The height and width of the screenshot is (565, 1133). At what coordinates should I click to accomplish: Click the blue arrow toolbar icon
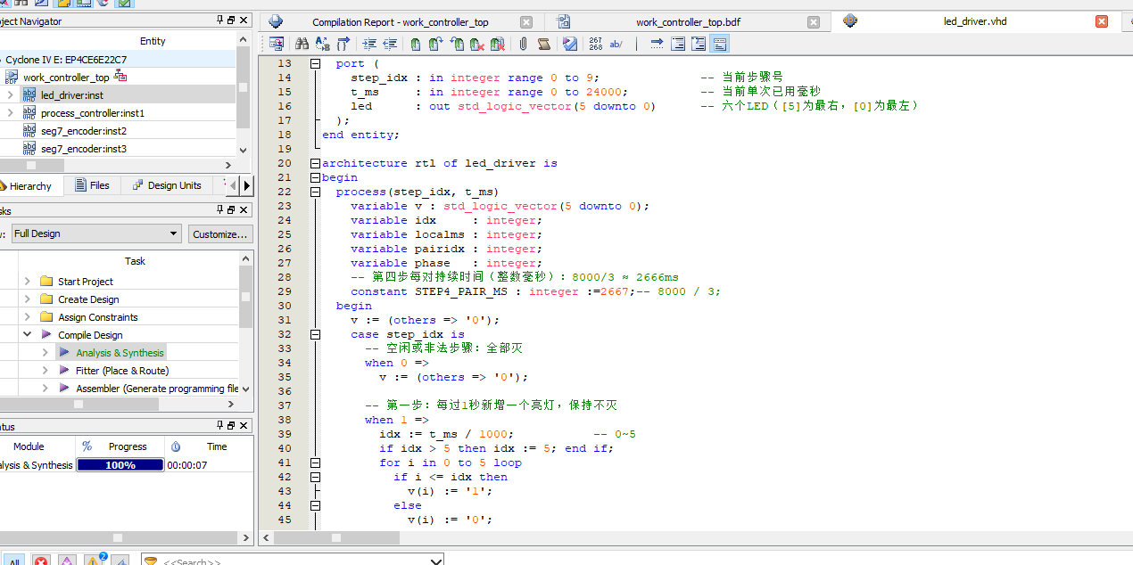[656, 44]
